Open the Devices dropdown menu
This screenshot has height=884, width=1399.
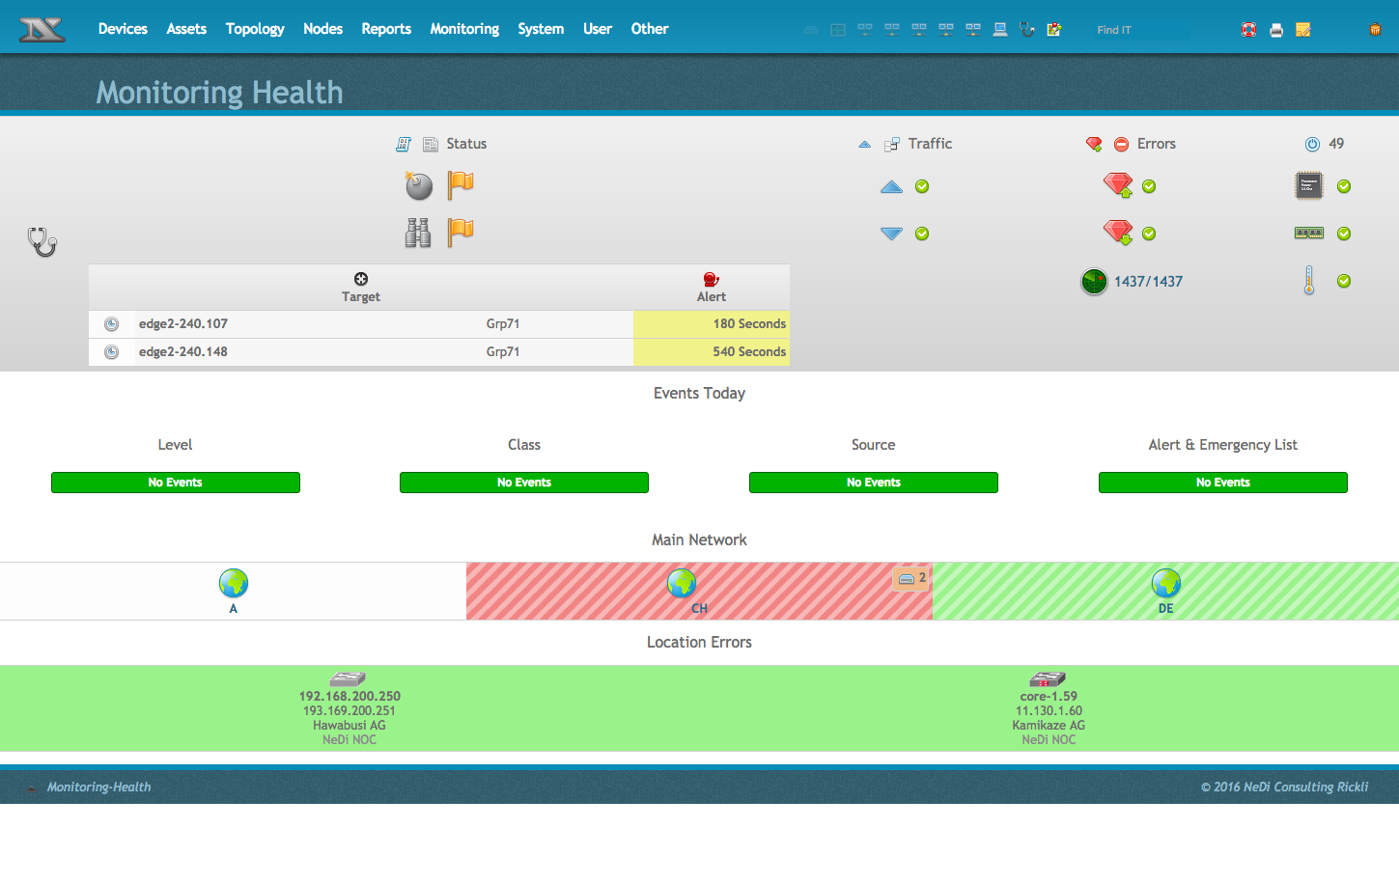click(123, 29)
